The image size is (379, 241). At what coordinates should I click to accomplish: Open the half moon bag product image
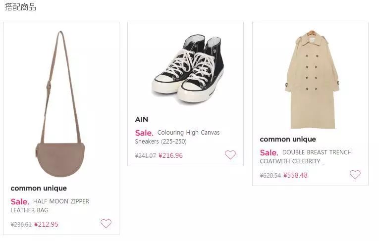60,104
